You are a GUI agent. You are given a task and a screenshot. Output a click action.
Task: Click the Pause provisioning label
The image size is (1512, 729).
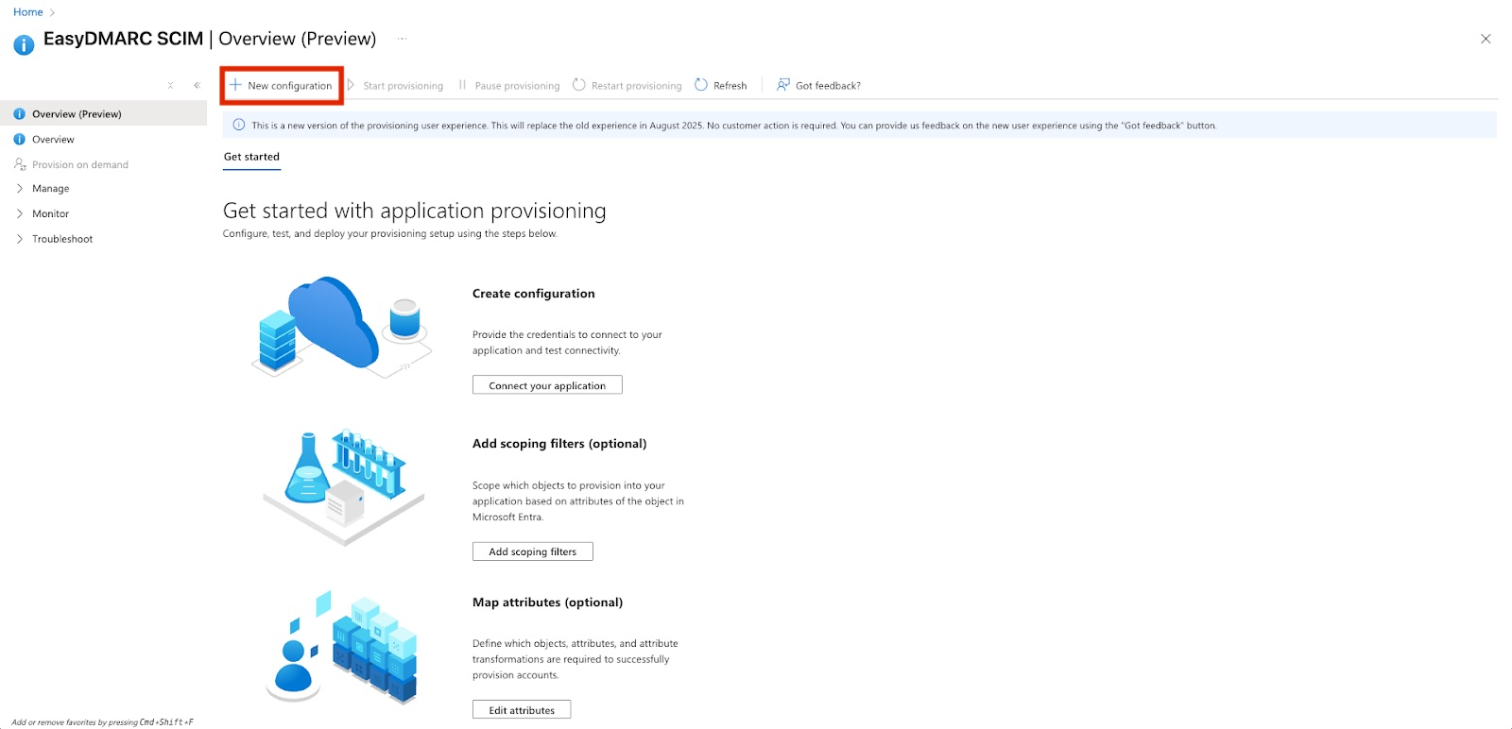coord(517,86)
